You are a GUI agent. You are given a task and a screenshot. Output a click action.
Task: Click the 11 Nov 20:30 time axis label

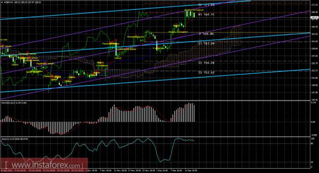[x=120, y=171]
